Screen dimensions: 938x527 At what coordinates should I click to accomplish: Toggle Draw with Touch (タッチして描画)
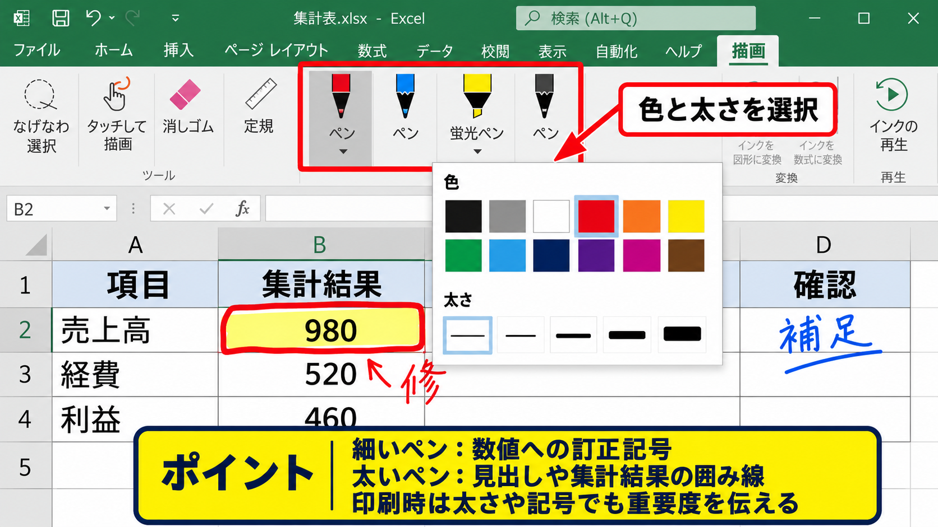[x=117, y=115]
